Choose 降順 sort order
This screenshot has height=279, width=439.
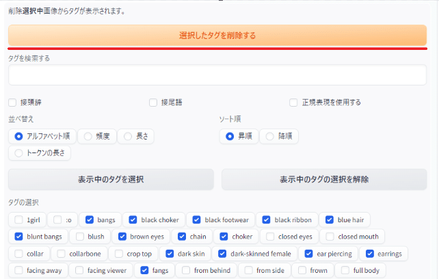pos(279,136)
